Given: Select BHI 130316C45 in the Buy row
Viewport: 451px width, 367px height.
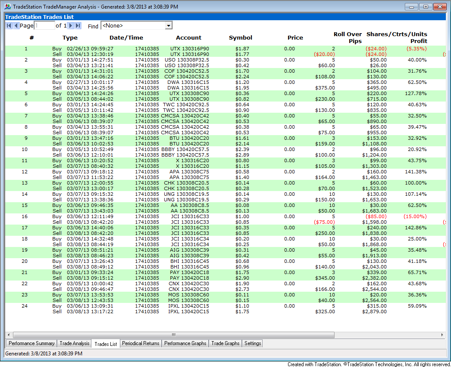Looking at the screenshot, I should 190,262.
